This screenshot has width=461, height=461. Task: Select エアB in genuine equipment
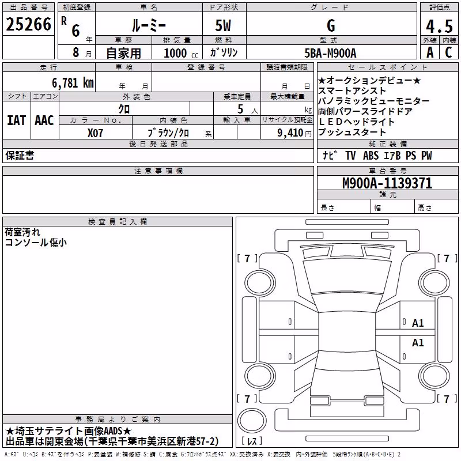click(x=392, y=155)
